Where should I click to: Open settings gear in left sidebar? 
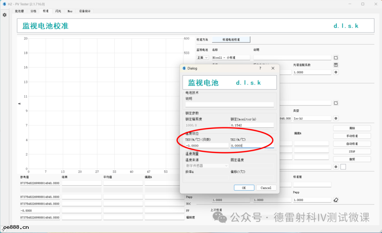point(5,15)
